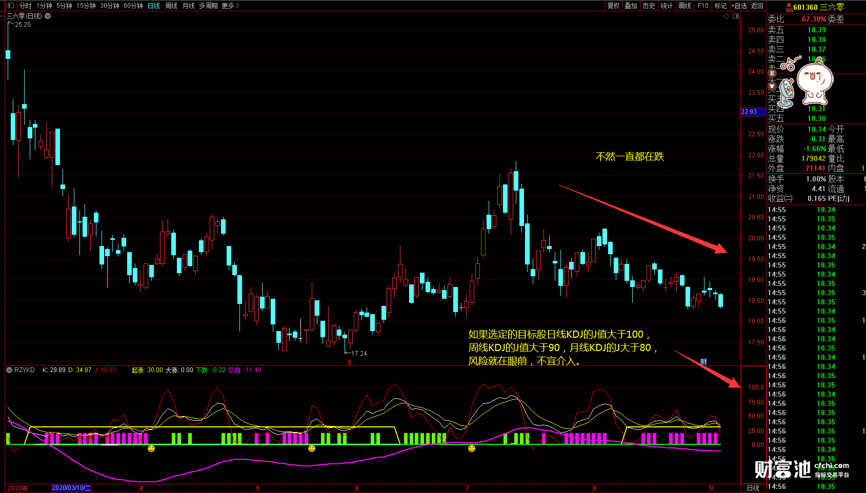This screenshot has width=866, height=493.
Task: Open the 历史 history button
Action: [x=649, y=6]
